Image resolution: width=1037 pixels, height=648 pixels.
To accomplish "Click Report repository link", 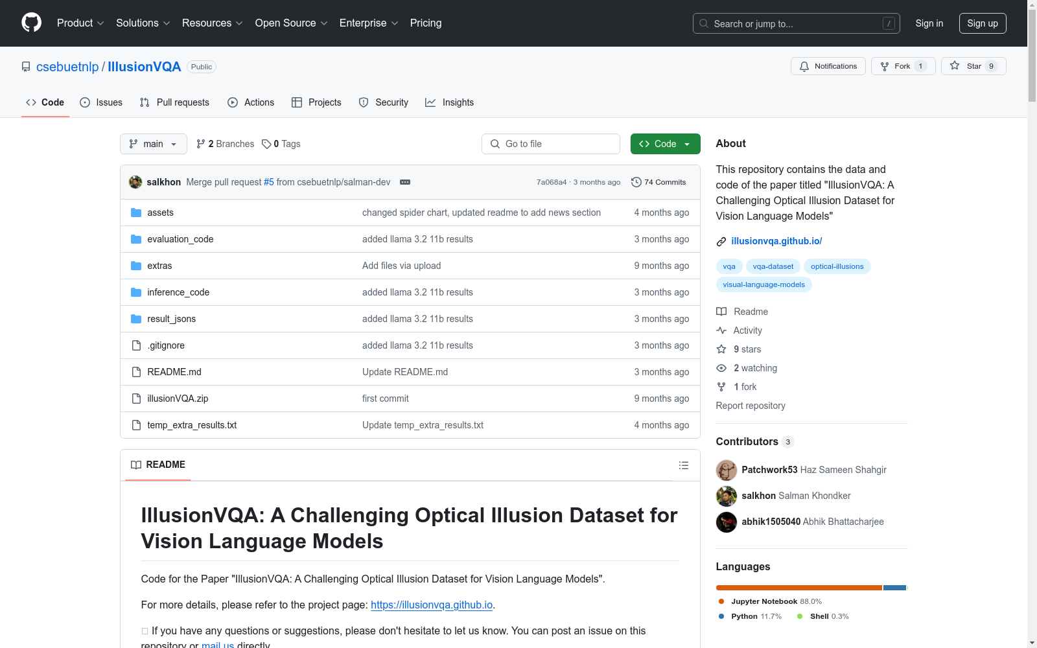I will (751, 406).
